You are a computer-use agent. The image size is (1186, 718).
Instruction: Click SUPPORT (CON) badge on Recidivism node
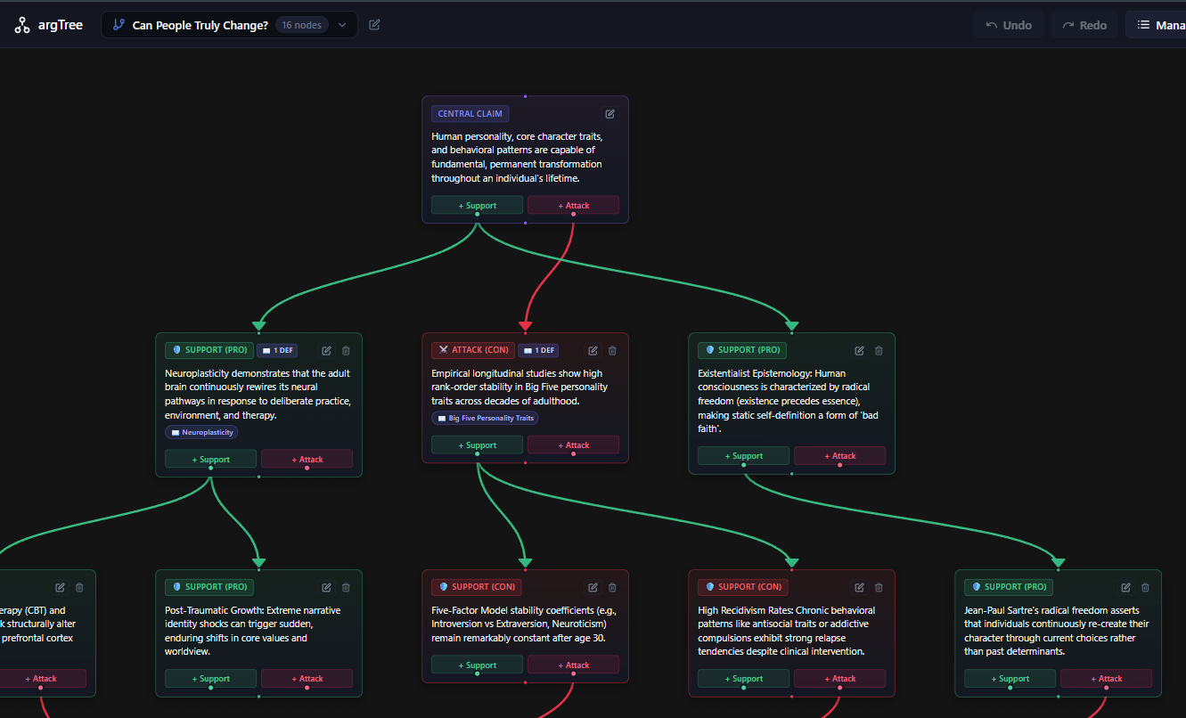tap(743, 587)
